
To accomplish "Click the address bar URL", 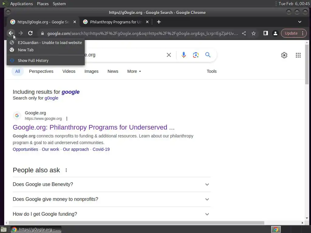I will pos(143,33).
